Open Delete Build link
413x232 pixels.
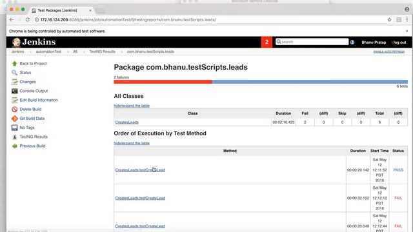coord(30,110)
